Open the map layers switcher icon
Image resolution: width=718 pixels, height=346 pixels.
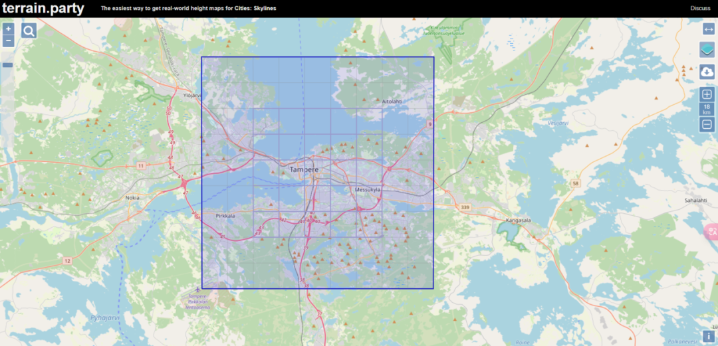pyautogui.click(x=707, y=49)
